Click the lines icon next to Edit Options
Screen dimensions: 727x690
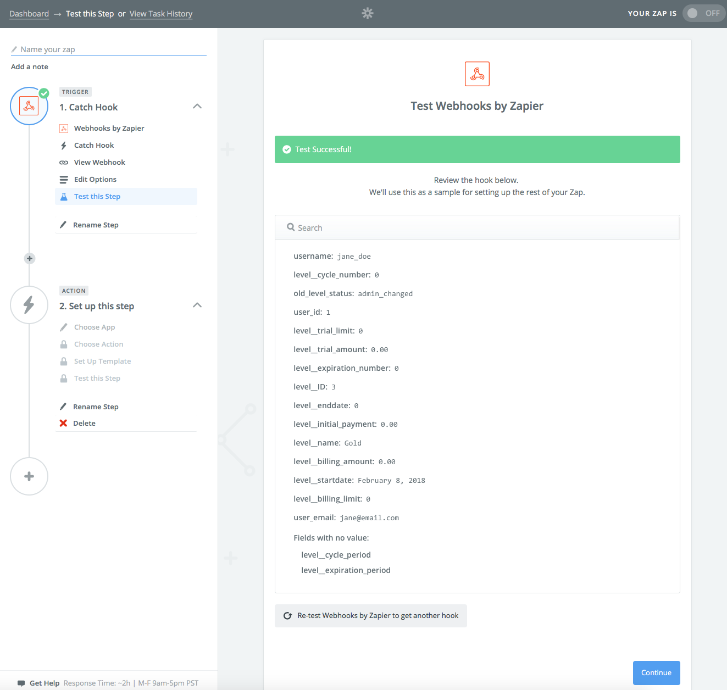[64, 180]
